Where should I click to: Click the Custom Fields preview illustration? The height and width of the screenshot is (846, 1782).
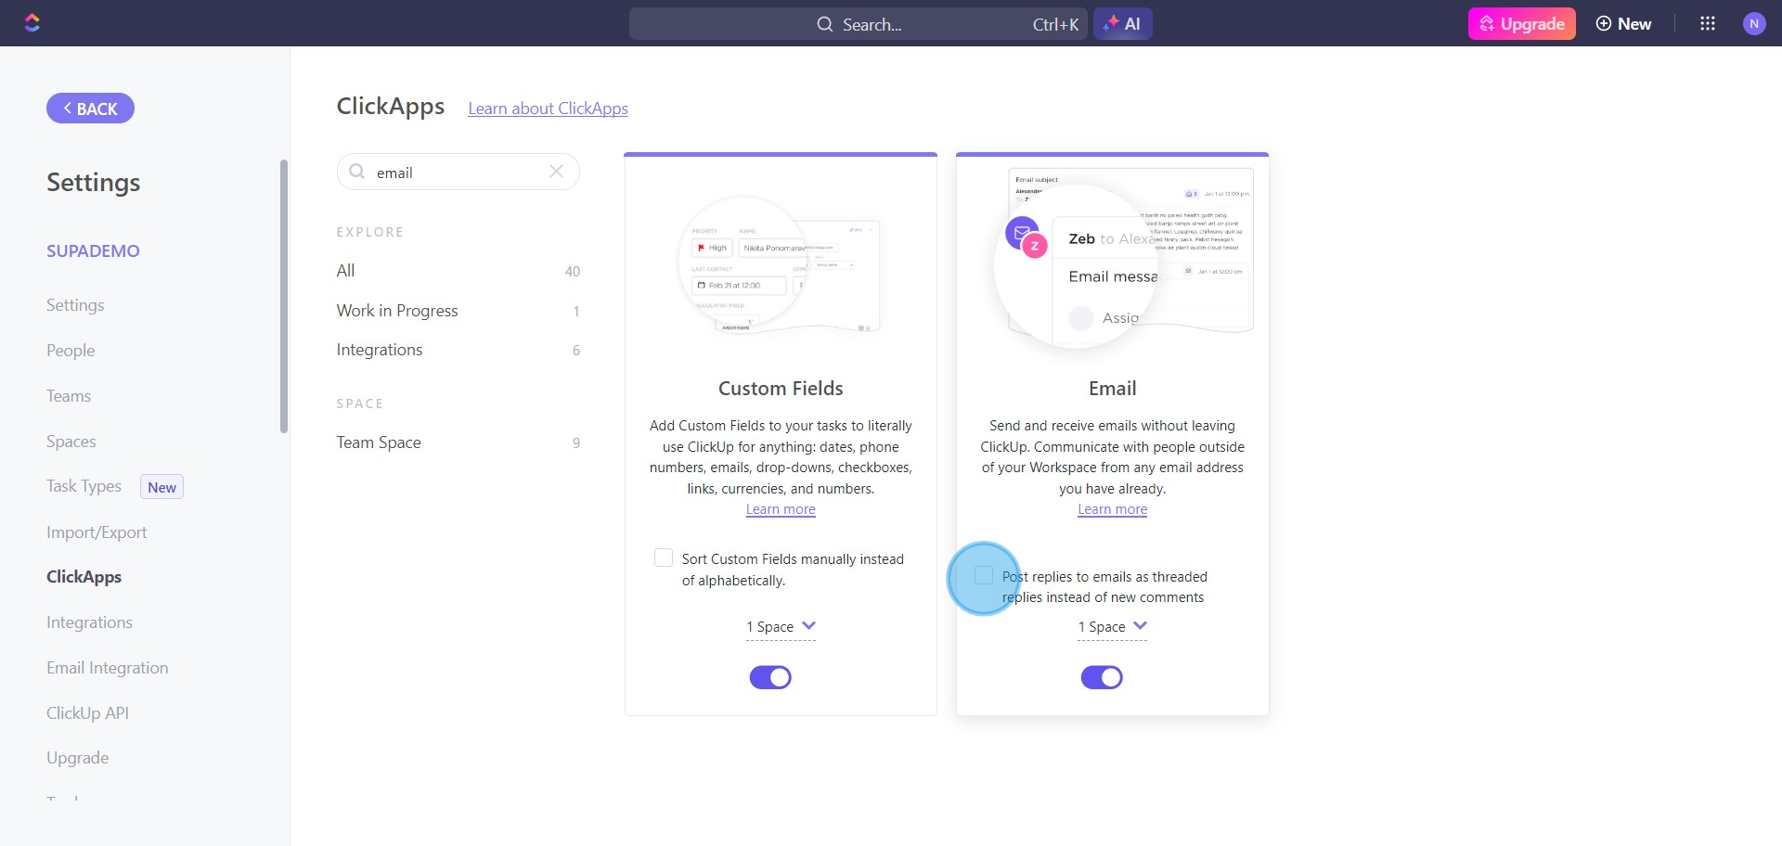pos(781,266)
